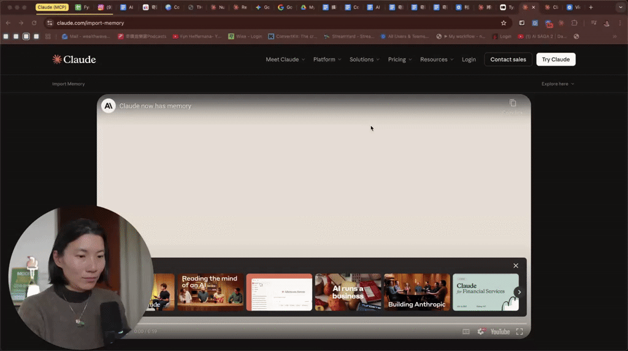Open the StreamYard bookmark
This screenshot has width=628, height=351.
tap(349, 36)
